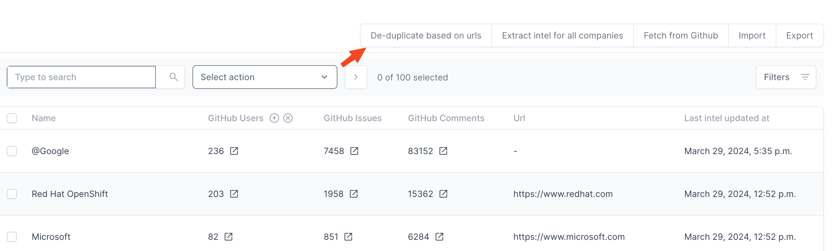Open GitHub Comments link for Red Hat OpenShift
The image size is (835, 251).
pyautogui.click(x=443, y=194)
